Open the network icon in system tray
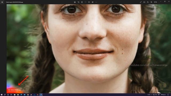The height and width of the screenshot is (96, 171). click(154, 95)
